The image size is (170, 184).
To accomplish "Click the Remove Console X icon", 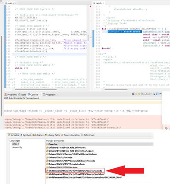I will tap(133, 94).
